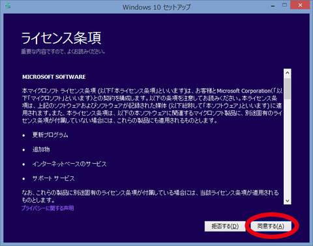Viewport: 313px width, 246px height.
Task: Minimize the Windows 10 セットアップ window
Action: pyautogui.click(x=273, y=6)
